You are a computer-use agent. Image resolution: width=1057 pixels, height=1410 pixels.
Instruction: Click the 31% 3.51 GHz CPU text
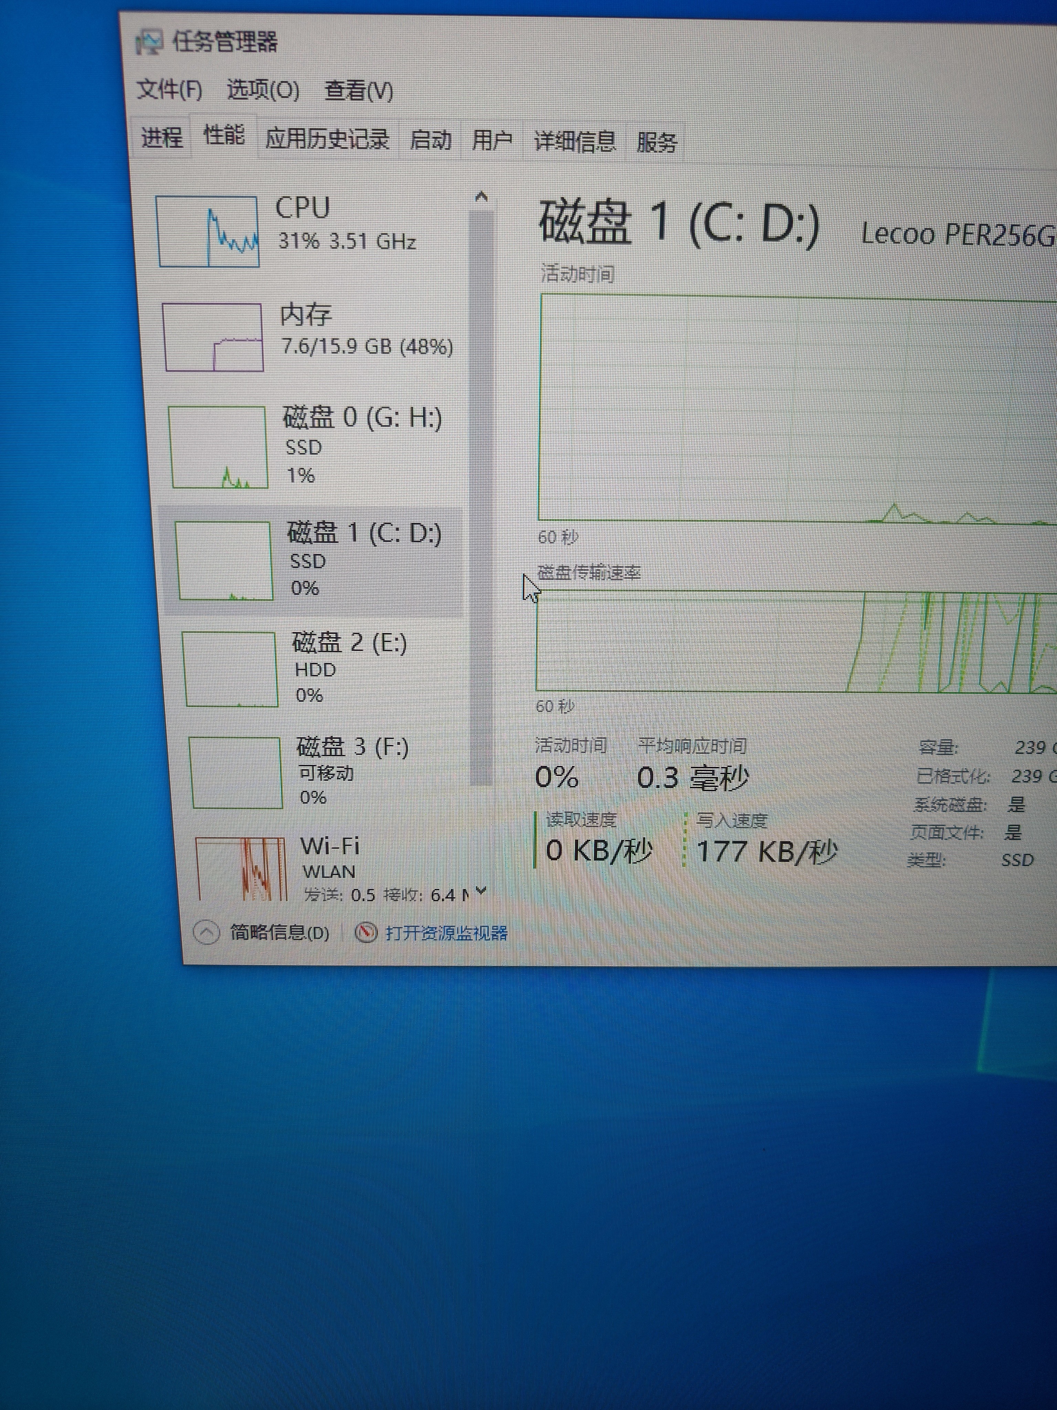tap(347, 241)
